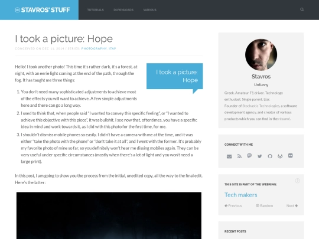Screen dimensions: 319x239
Task: Visit the Tech makers webring
Action: 241,195
